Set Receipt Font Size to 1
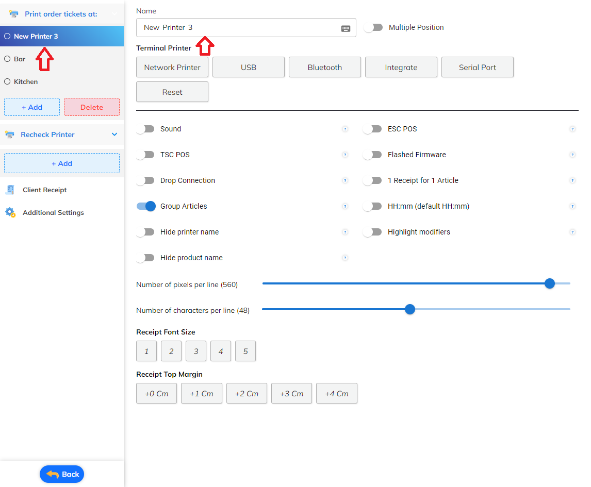 pyautogui.click(x=146, y=351)
